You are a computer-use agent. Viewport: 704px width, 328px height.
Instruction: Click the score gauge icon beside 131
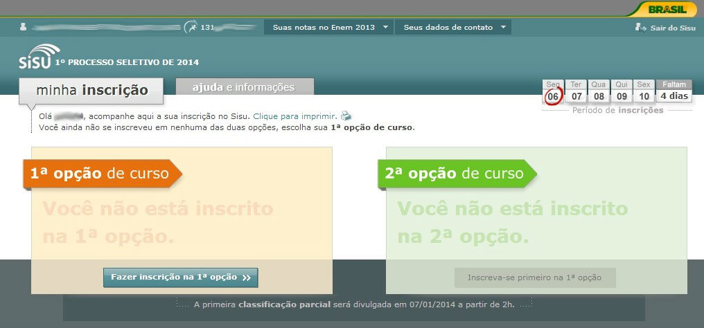tap(191, 27)
